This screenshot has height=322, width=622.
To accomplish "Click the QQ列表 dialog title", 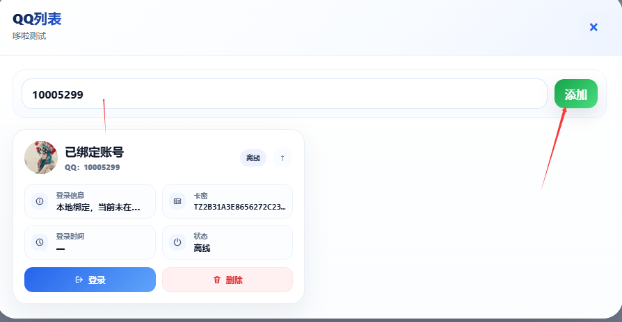I will (x=37, y=19).
